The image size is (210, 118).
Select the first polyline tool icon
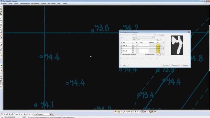[x=1, y=18]
